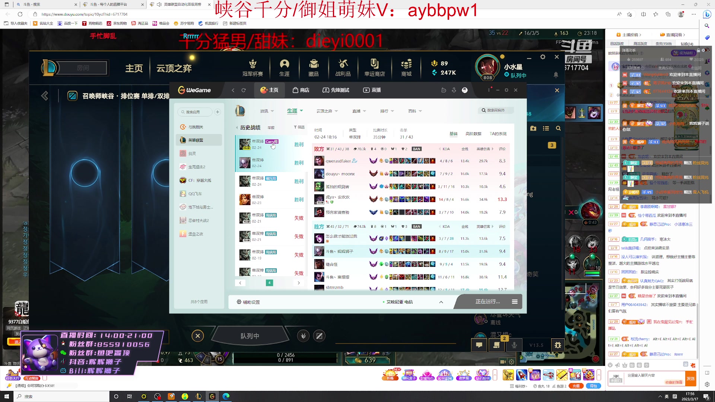Open 冠军杯赛 in the League client
The height and width of the screenshot is (402, 715).
click(x=252, y=68)
